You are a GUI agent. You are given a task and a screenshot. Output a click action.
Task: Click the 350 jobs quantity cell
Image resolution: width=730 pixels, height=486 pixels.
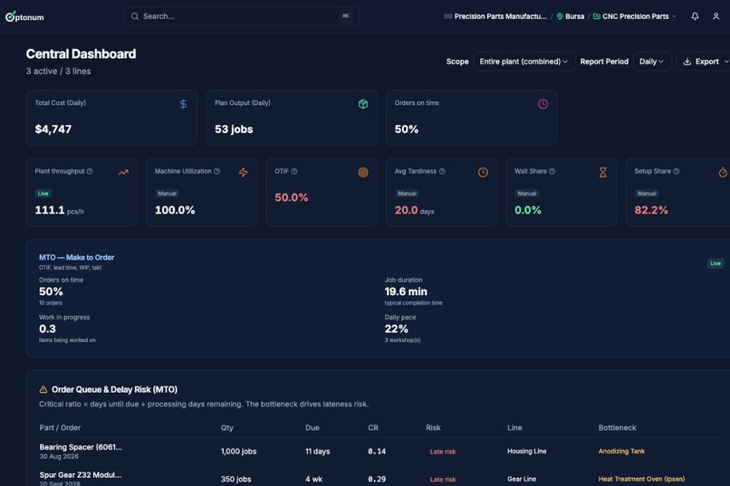tap(235, 479)
